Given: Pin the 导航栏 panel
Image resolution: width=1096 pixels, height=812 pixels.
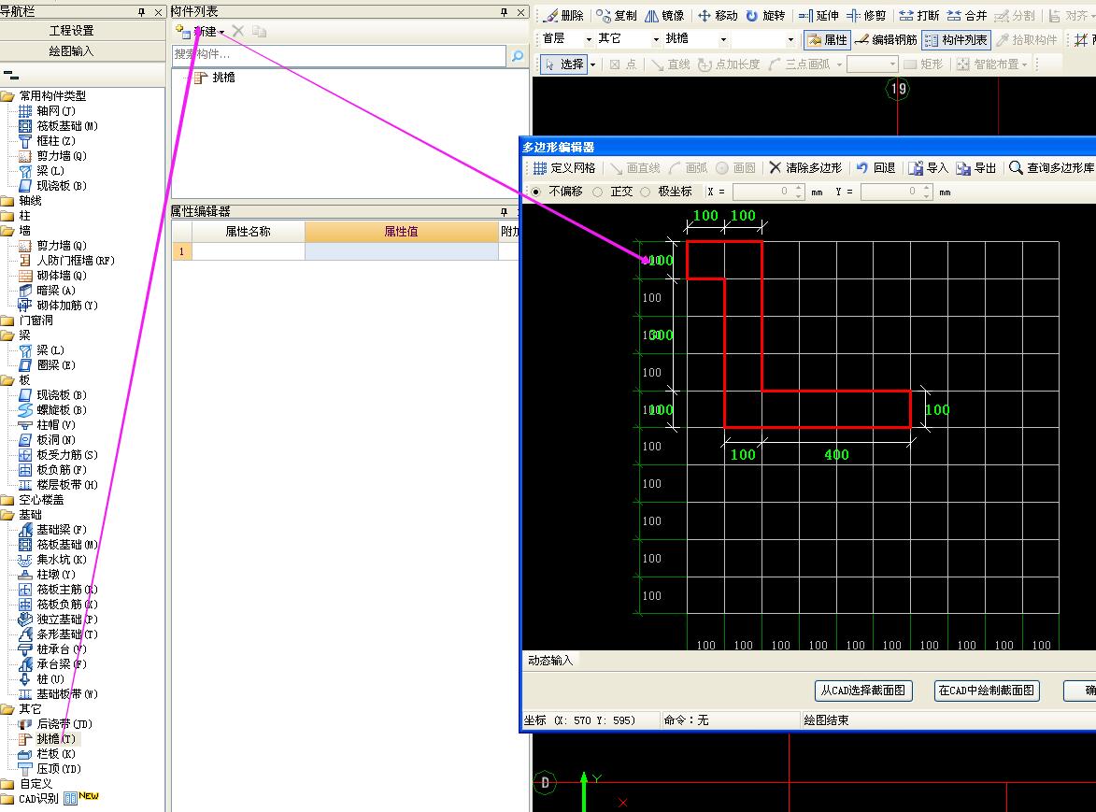Looking at the screenshot, I should tap(142, 12).
